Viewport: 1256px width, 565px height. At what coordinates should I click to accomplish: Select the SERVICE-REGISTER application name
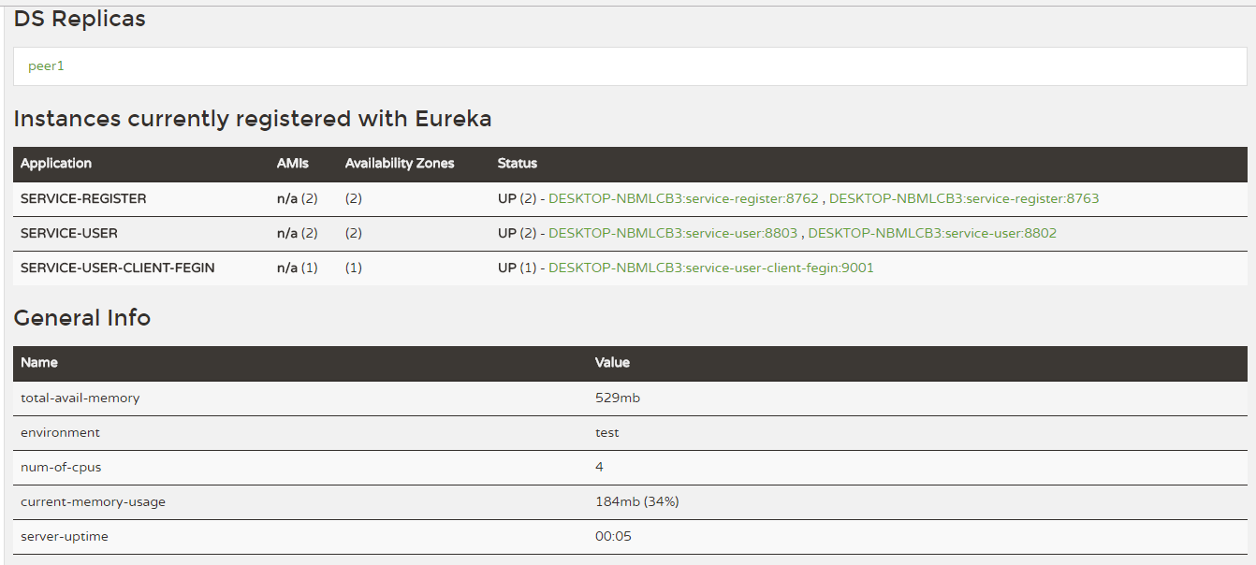(83, 198)
